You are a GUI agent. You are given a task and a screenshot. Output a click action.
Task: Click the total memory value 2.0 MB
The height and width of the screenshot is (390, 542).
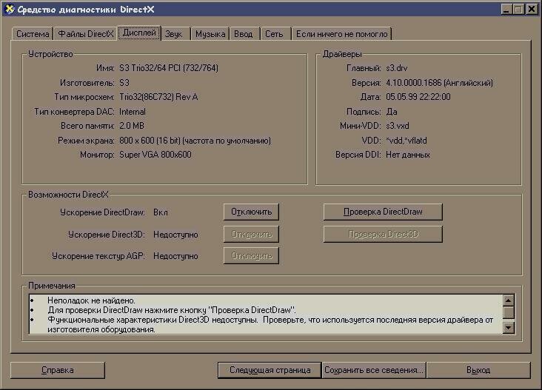[132, 126]
